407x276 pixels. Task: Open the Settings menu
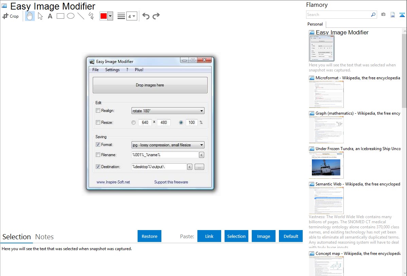(112, 70)
